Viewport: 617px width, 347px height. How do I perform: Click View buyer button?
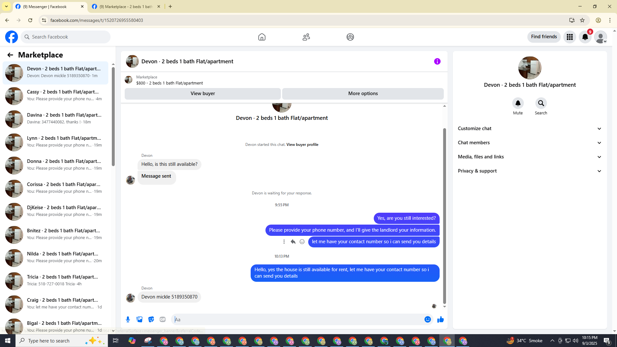click(x=203, y=93)
